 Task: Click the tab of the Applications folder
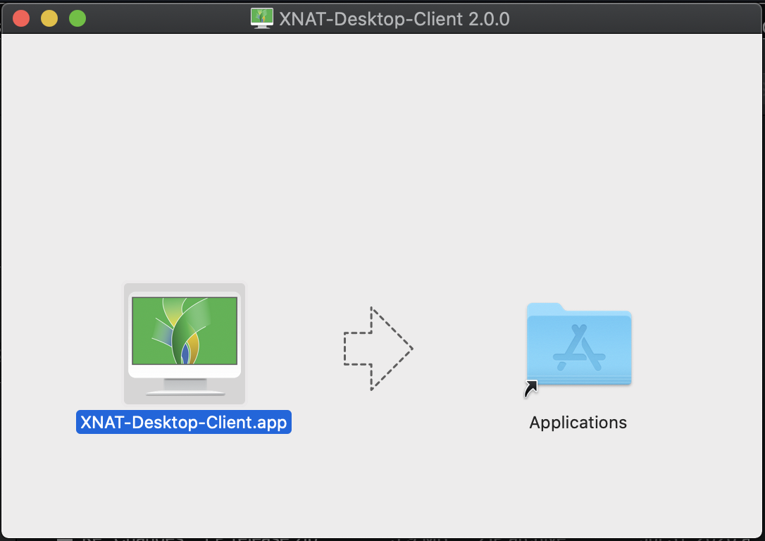545,309
